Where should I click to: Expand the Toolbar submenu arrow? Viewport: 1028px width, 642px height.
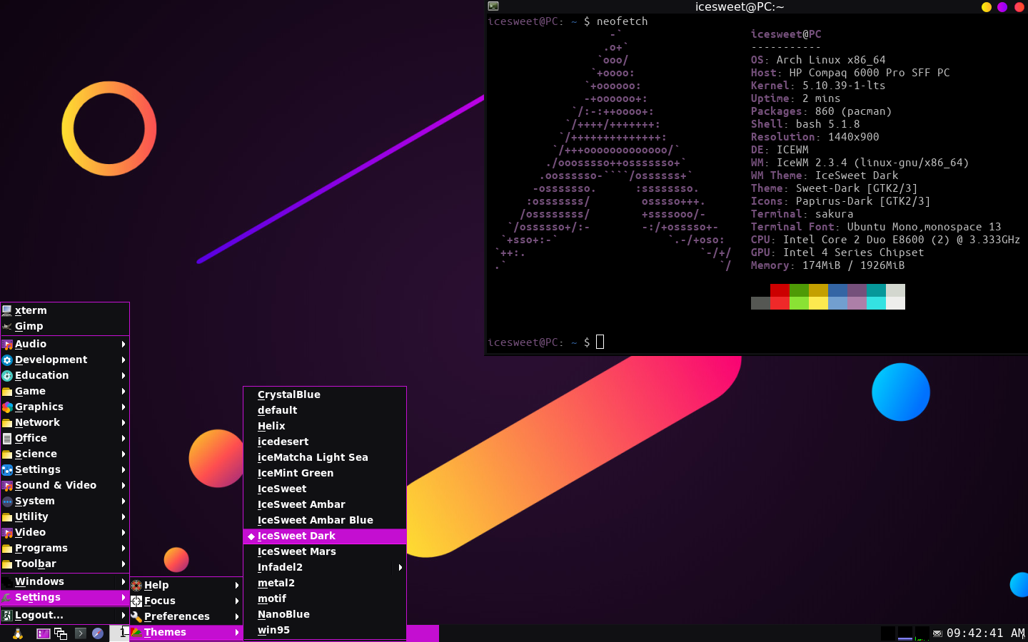[124, 564]
